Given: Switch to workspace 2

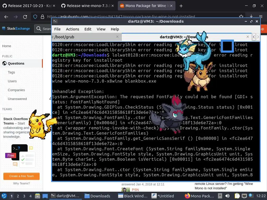Looking at the screenshot, I should pos(18,196).
